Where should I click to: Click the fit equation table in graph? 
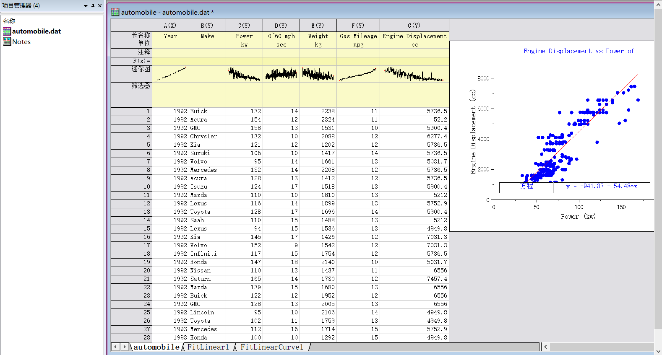click(574, 187)
